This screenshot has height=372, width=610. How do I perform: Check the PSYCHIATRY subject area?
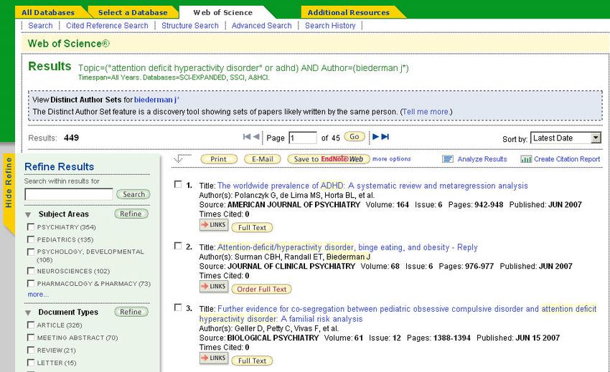click(31, 226)
